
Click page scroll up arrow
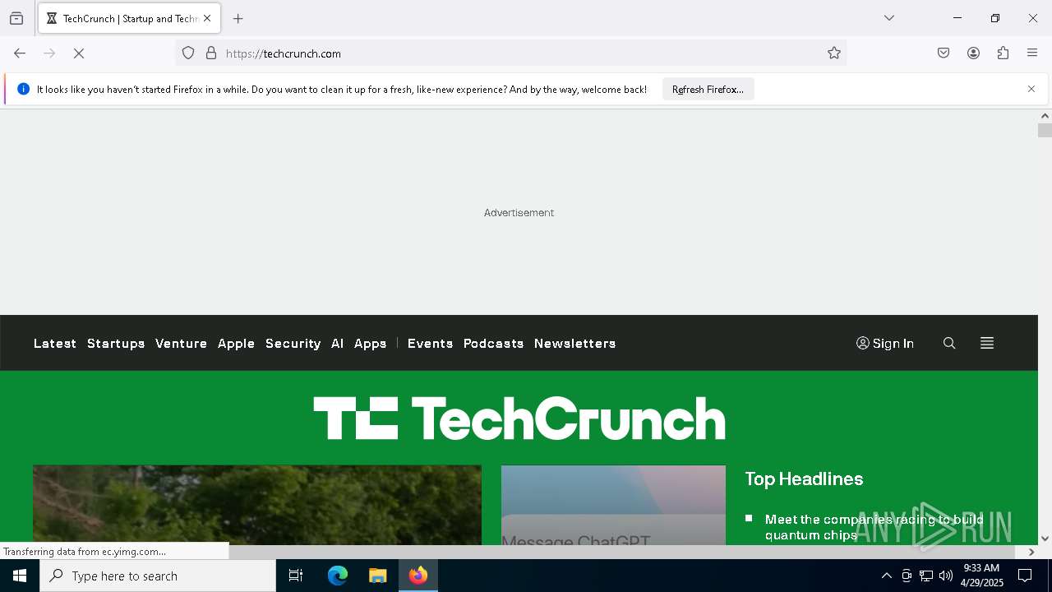(1045, 116)
